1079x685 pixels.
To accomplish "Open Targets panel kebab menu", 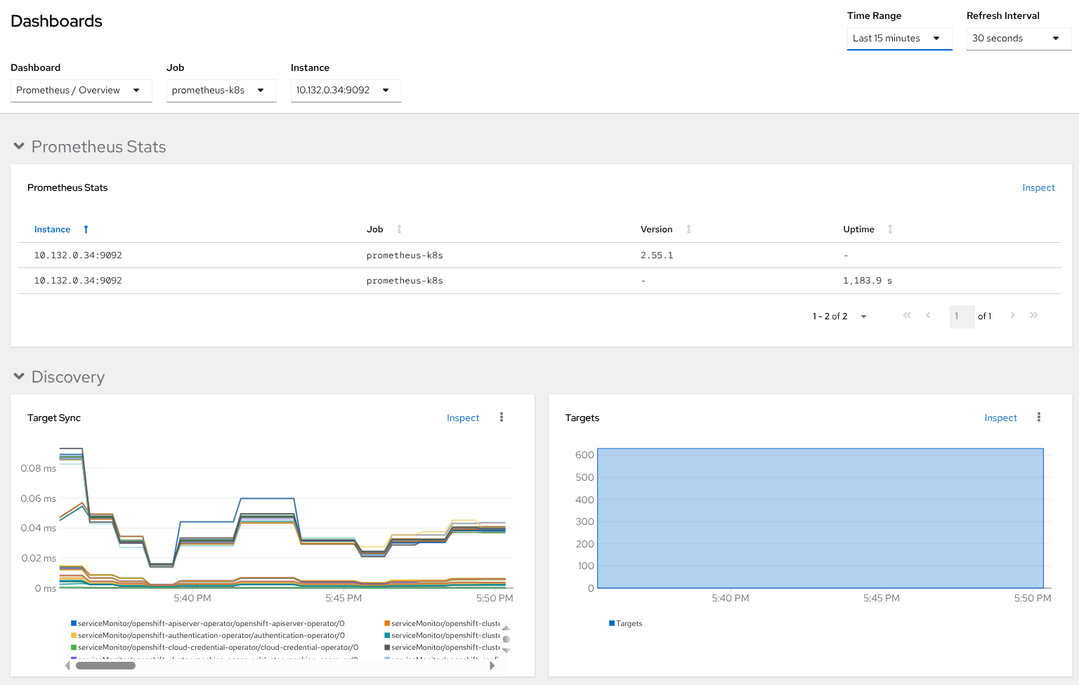I will click(1038, 418).
